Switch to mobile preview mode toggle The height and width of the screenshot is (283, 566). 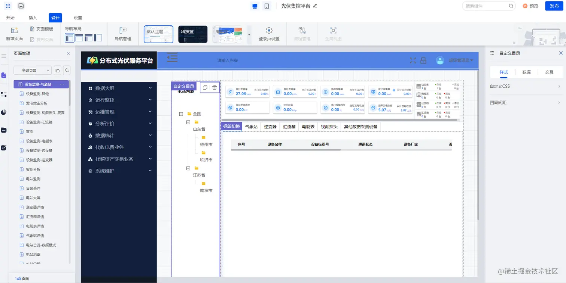tap(267, 6)
